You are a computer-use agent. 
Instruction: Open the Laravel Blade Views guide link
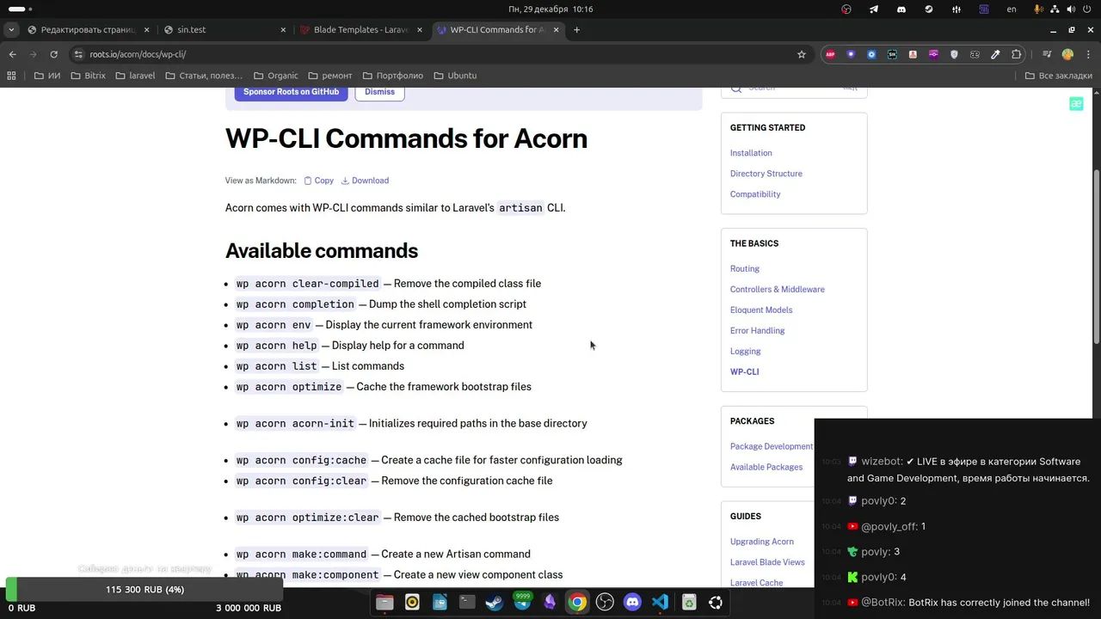(767, 562)
